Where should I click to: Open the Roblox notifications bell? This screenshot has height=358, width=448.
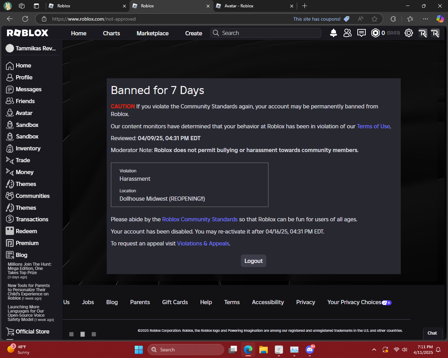(x=334, y=33)
